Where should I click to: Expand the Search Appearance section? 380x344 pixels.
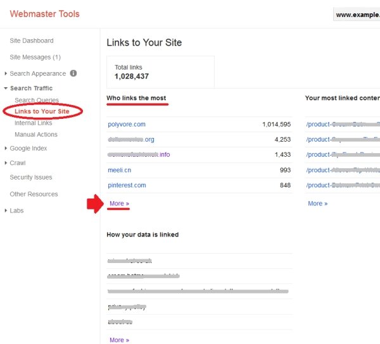coord(37,73)
